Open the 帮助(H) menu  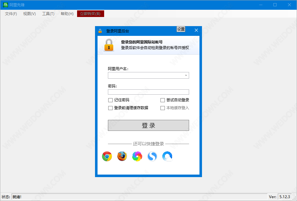coord(67,14)
